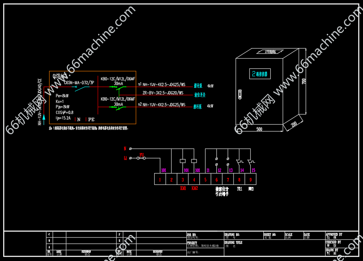Select the C65N-MA-D32/3P circuit breaker switch symbol
363x261 pixels.
pyautogui.click(x=85, y=87)
